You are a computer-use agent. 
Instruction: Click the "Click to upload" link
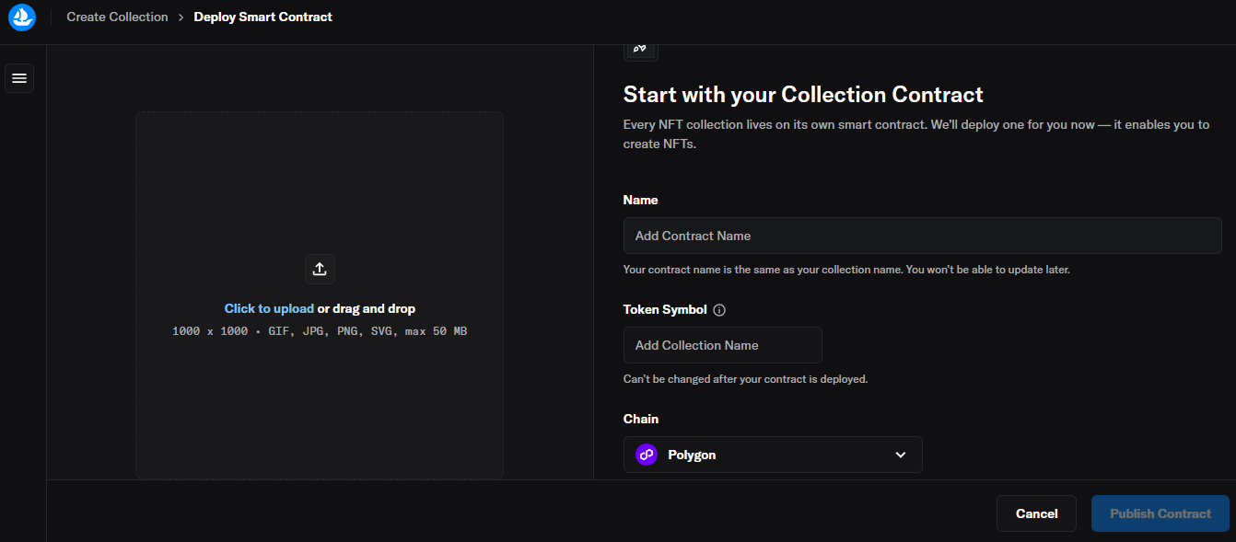[269, 309]
